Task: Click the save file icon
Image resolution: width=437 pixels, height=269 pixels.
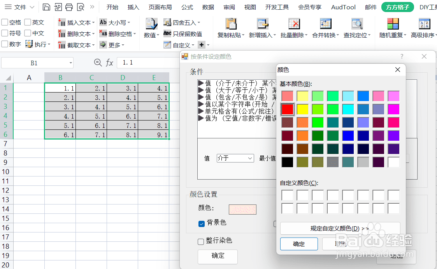Action: pos(46,7)
